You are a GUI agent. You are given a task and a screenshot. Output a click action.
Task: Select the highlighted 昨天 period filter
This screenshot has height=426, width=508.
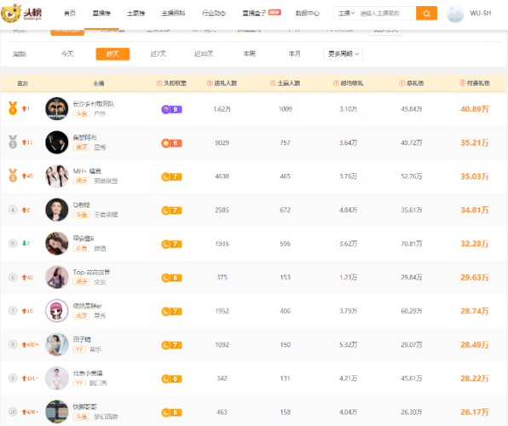pyautogui.click(x=113, y=54)
